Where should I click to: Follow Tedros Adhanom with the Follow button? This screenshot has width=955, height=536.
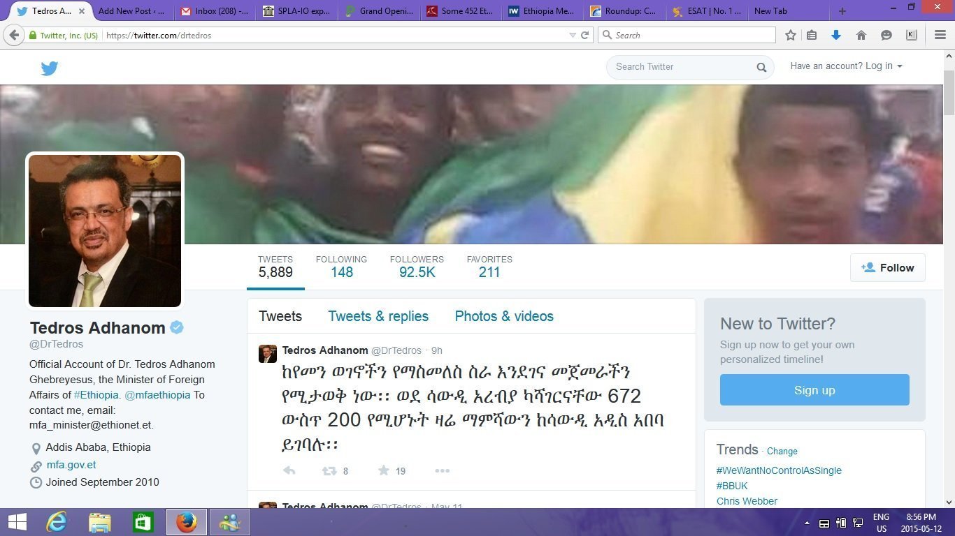pos(888,268)
